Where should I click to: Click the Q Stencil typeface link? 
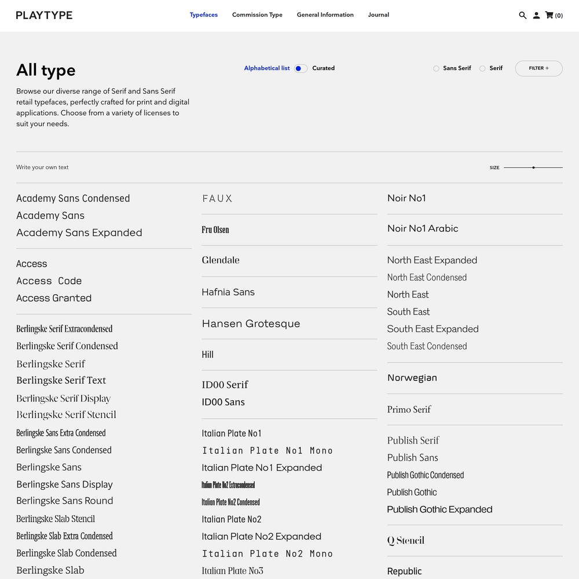coord(405,541)
